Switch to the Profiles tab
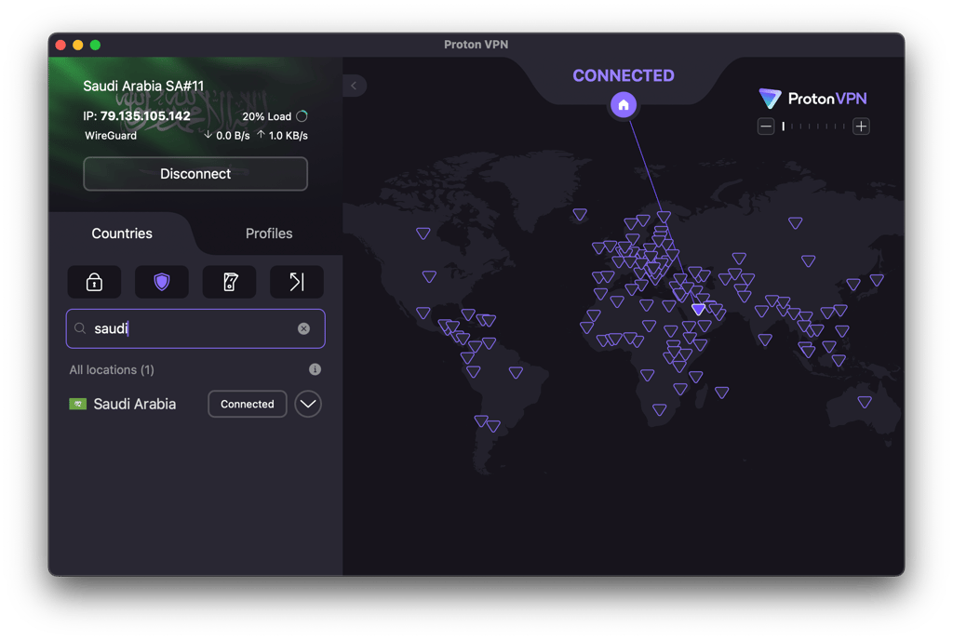 coord(269,233)
